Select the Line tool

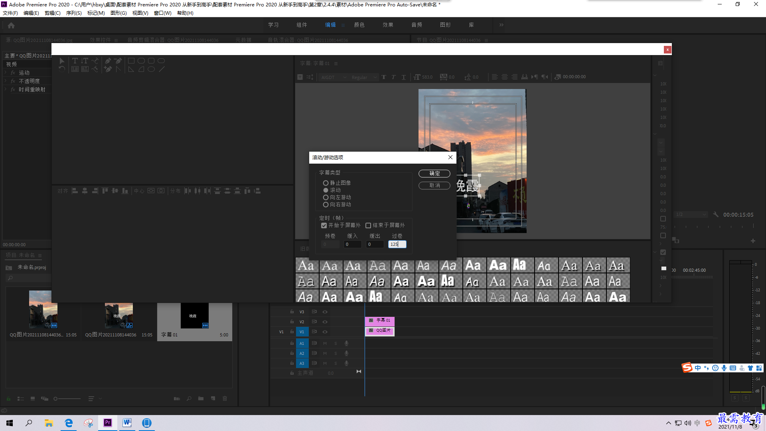click(161, 69)
